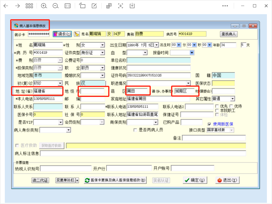Open the 证件类型 dropdown
The image size is (272, 204).
click(103, 53)
